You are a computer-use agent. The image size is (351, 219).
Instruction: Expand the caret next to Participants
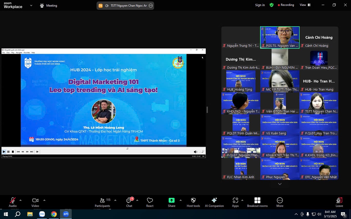click(x=115, y=200)
